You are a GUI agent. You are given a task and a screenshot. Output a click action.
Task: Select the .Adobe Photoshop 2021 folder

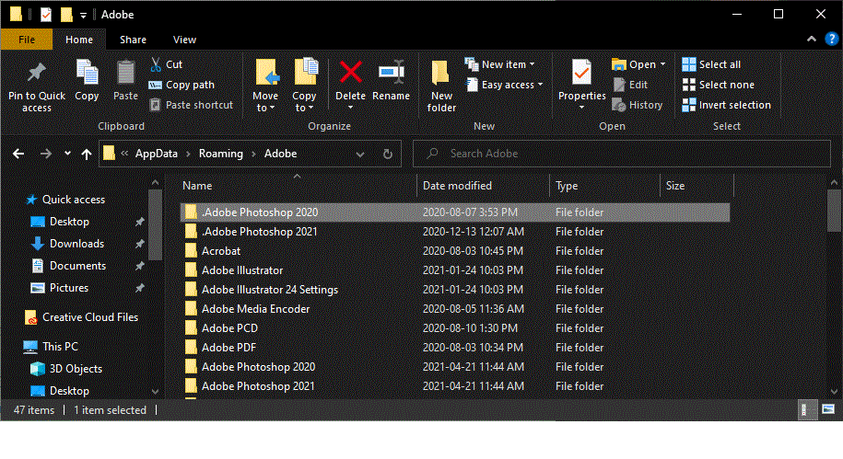(455, 232)
